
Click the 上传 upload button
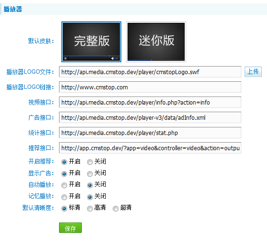(x=253, y=72)
